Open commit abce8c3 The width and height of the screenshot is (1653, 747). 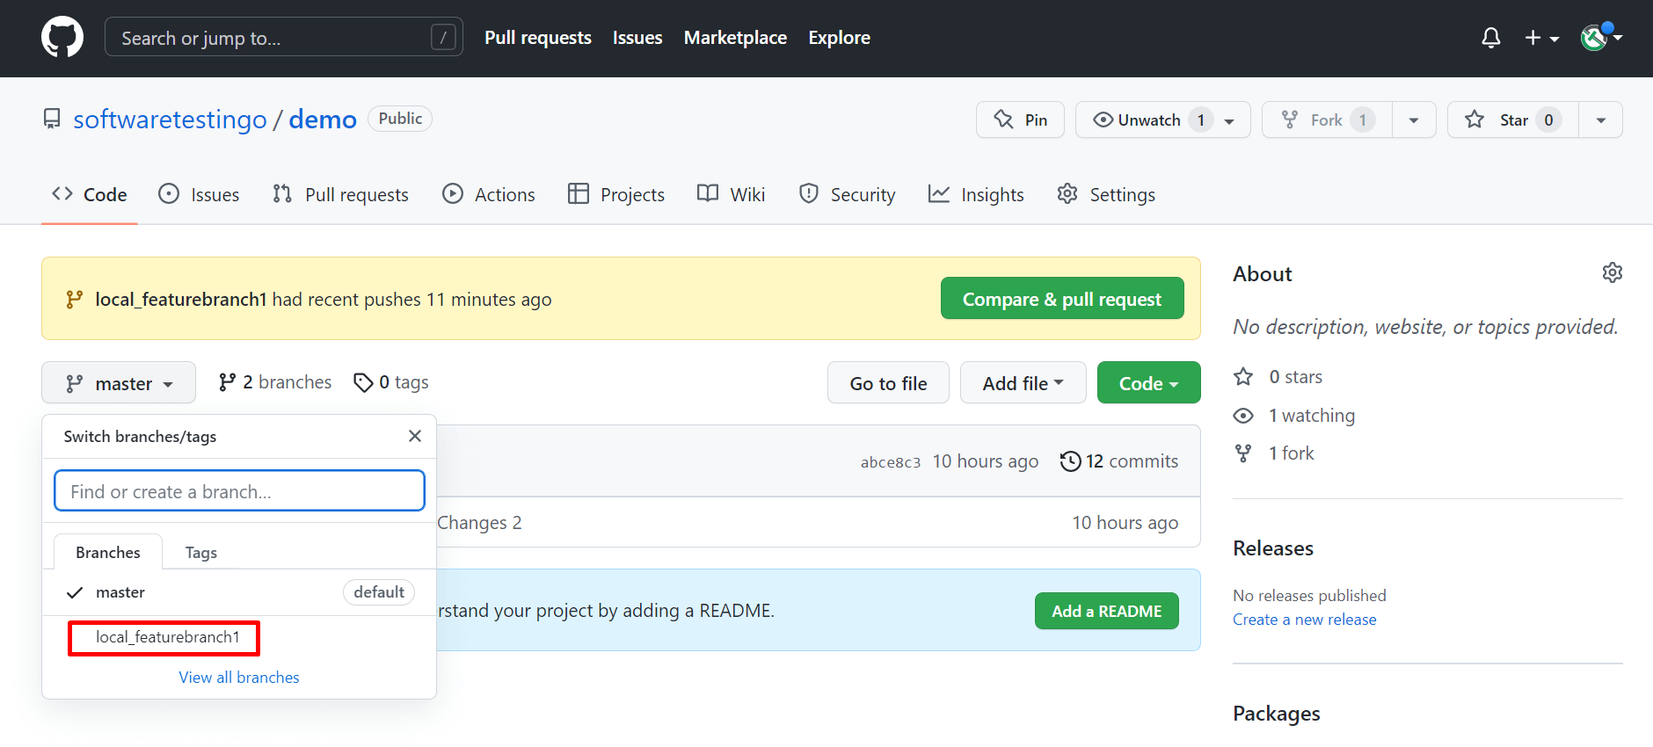tap(891, 462)
